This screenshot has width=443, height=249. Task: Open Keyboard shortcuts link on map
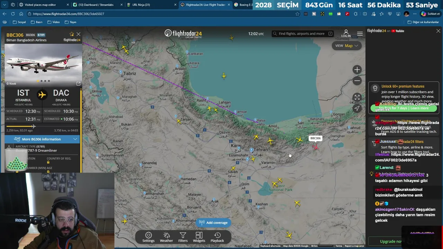point(271,246)
